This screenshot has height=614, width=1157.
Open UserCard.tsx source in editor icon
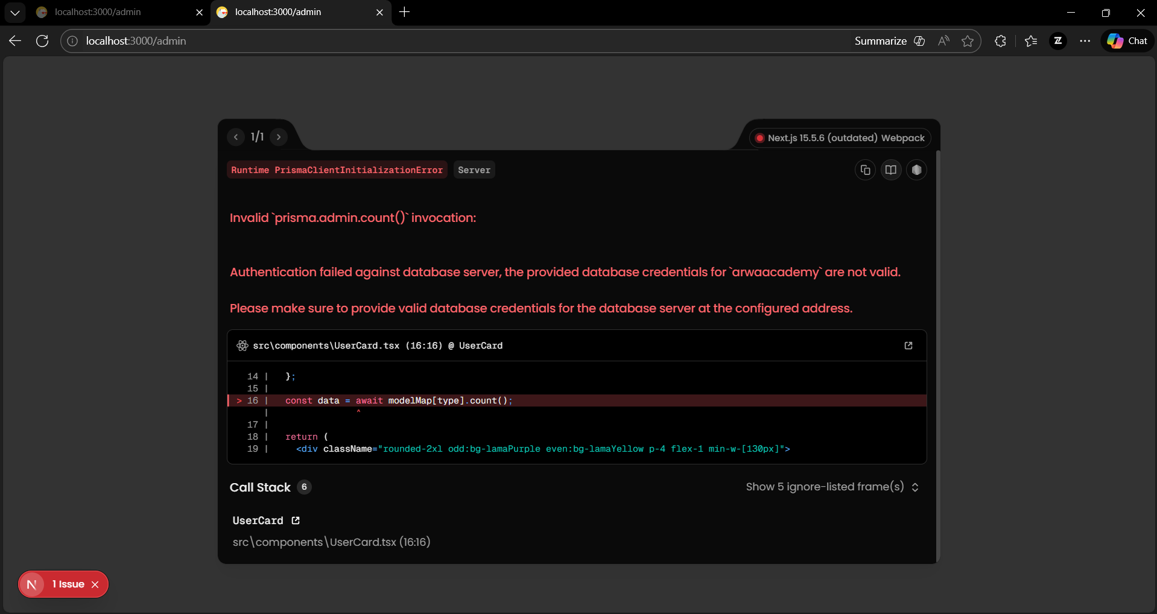[908, 346]
